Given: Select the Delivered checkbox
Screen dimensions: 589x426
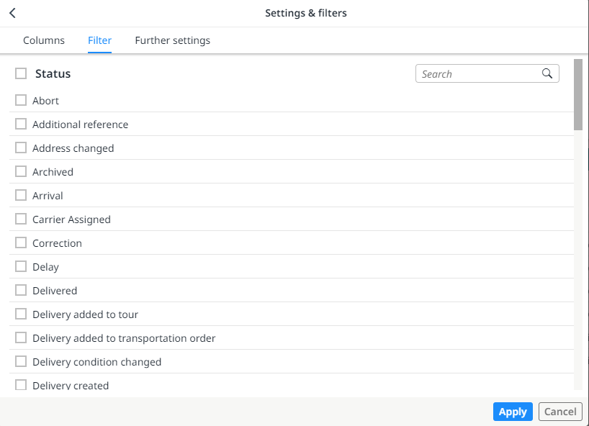Looking at the screenshot, I should pyautogui.click(x=21, y=291).
